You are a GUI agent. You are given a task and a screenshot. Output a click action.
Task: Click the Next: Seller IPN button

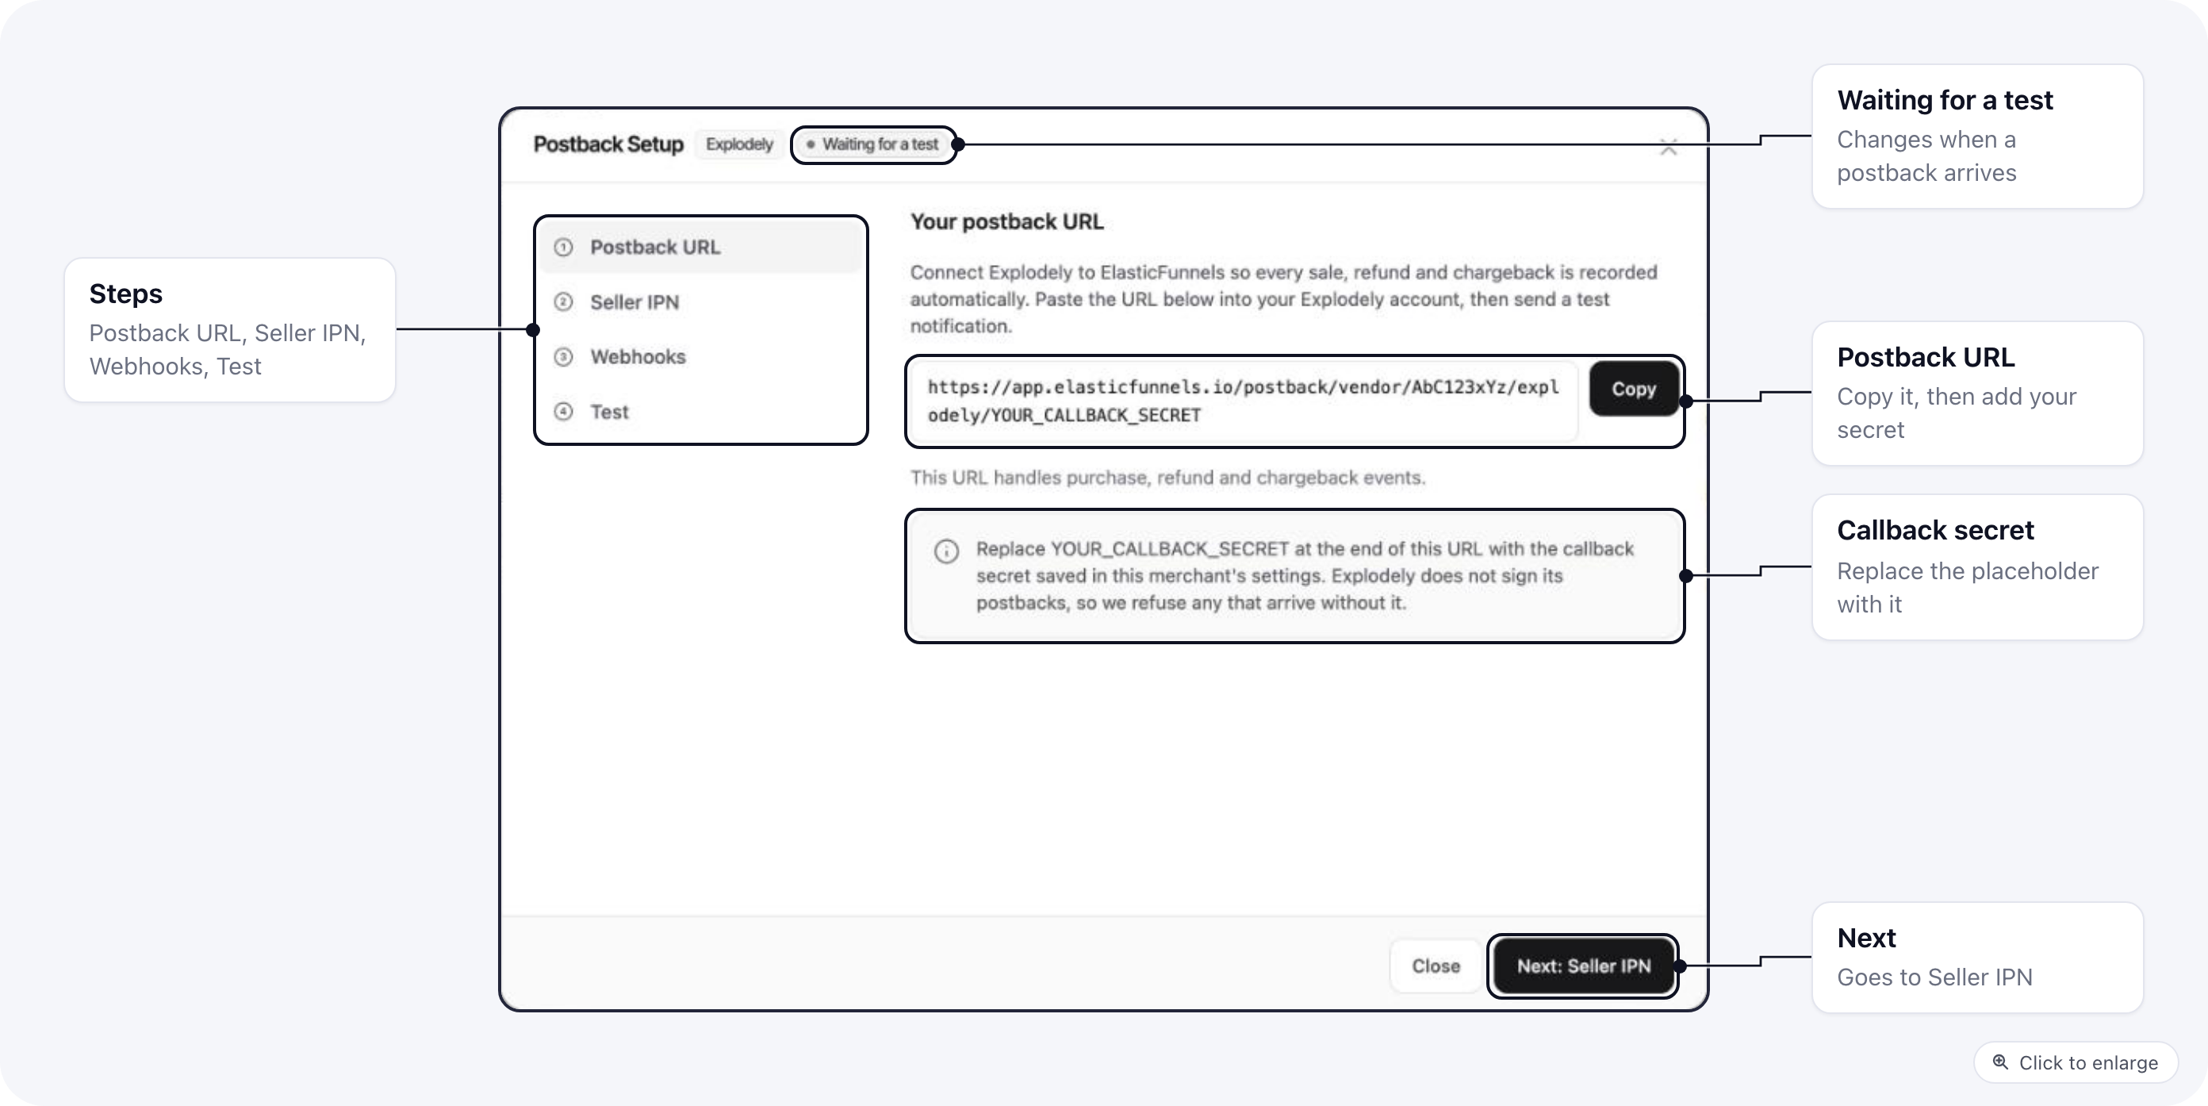click(1583, 966)
